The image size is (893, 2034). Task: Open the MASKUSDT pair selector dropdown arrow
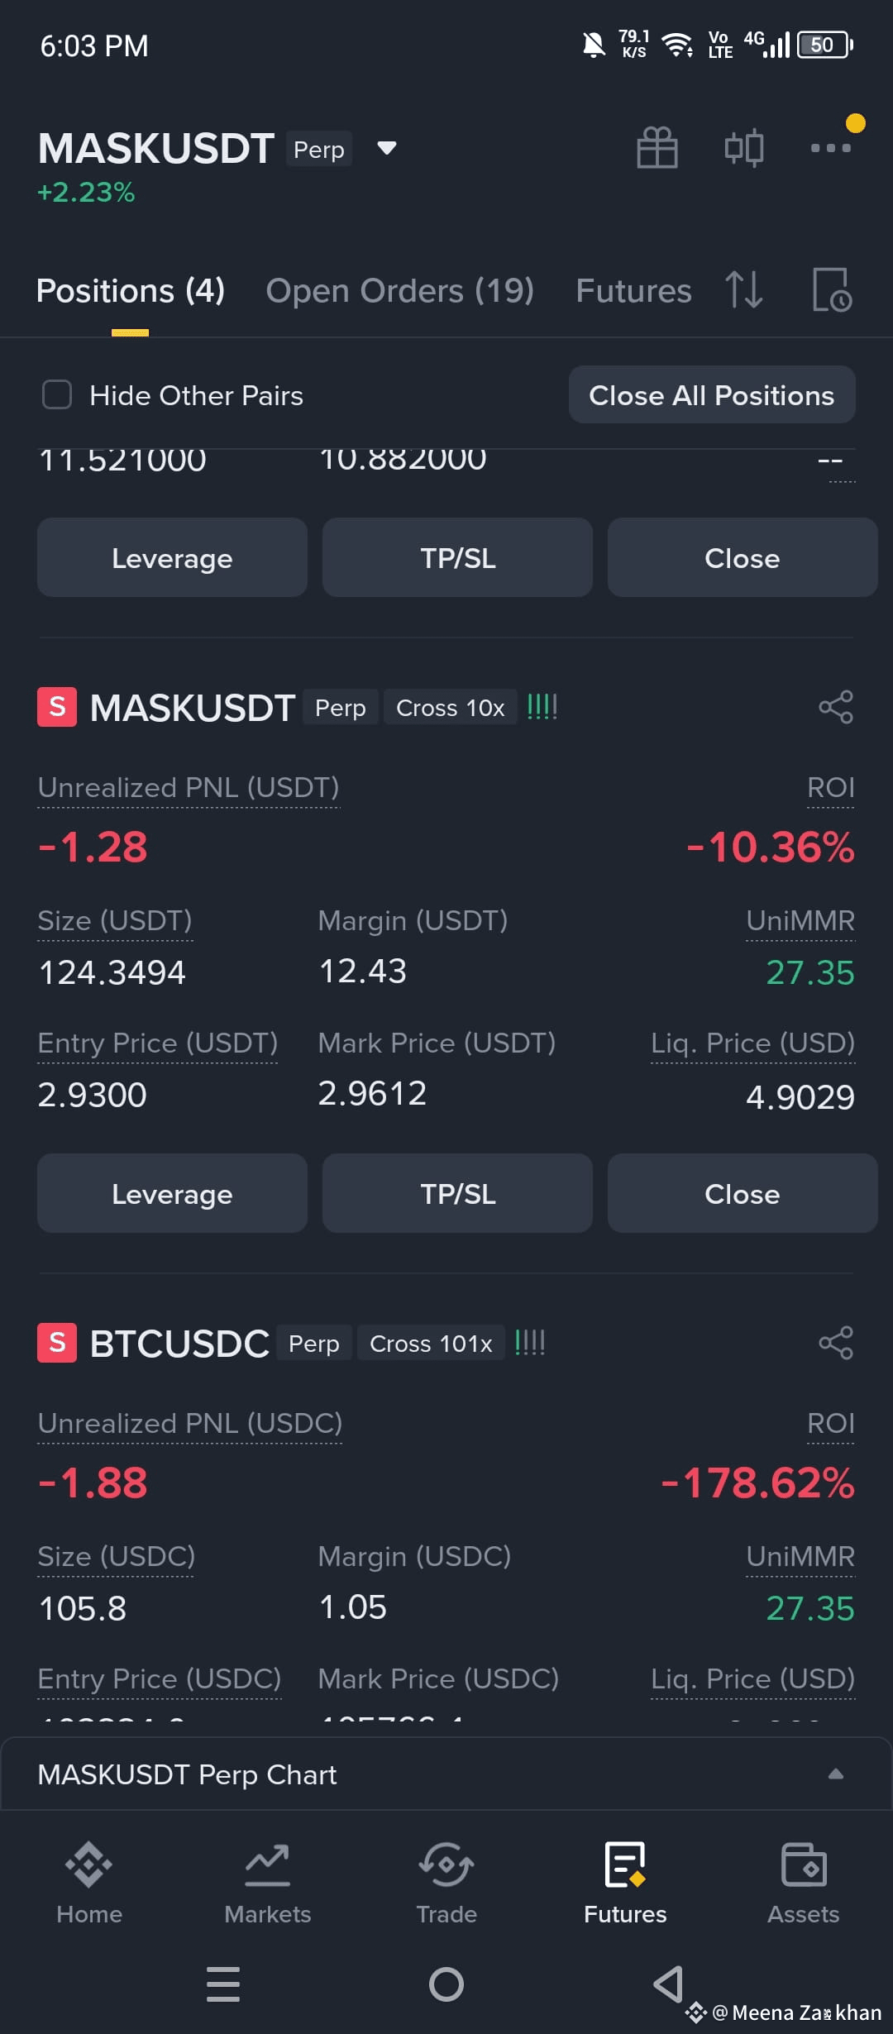tap(386, 149)
